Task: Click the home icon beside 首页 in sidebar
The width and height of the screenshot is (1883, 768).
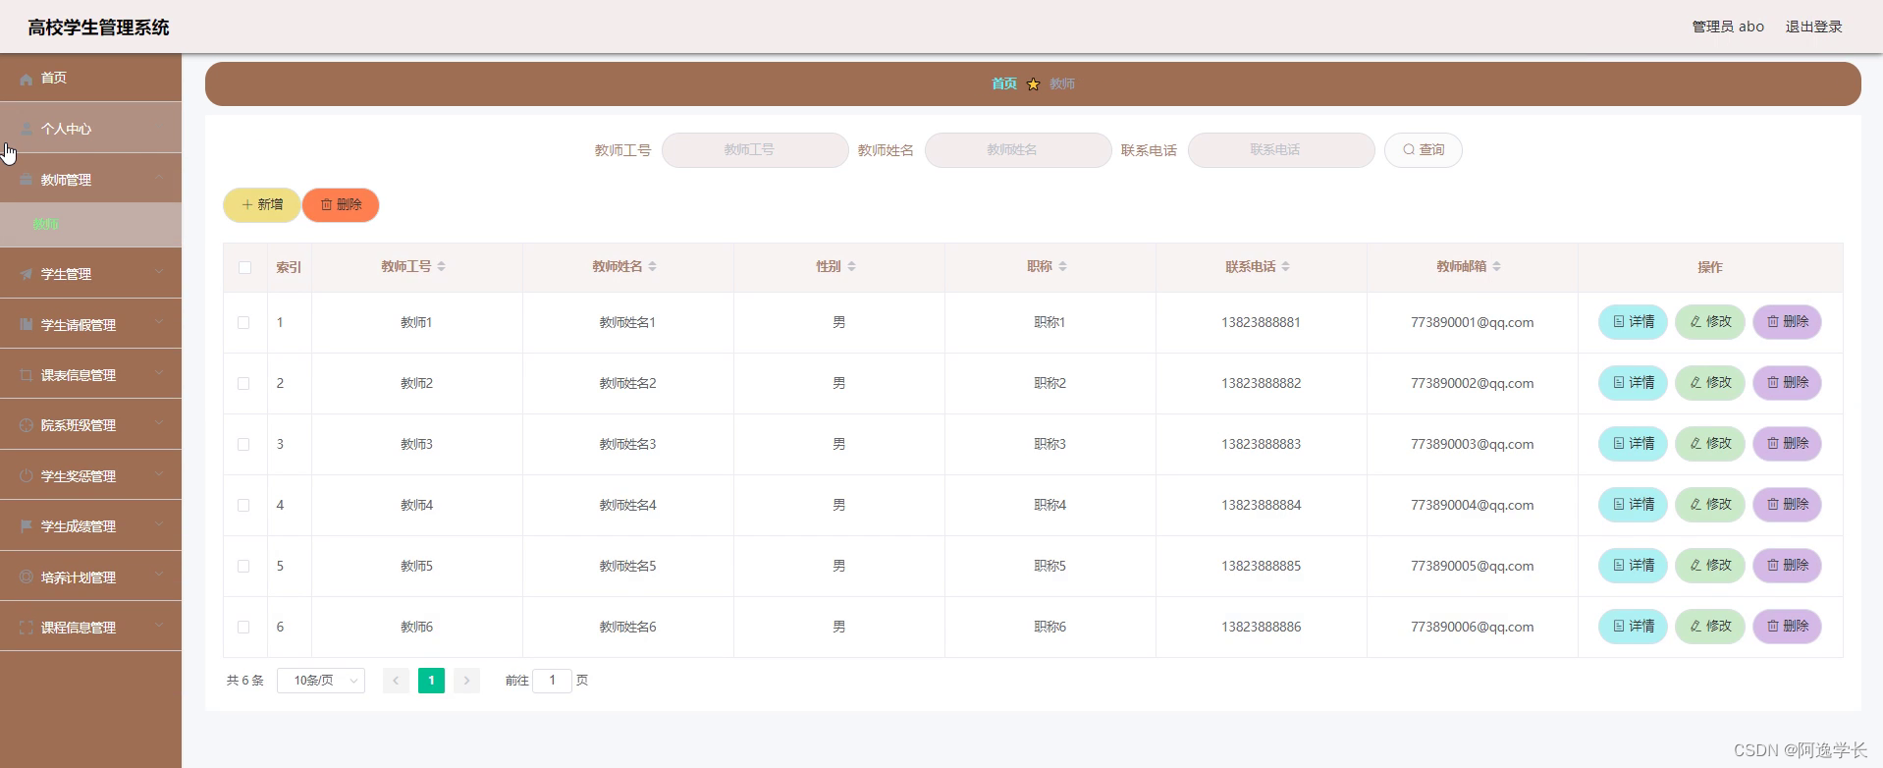Action: [x=27, y=79]
